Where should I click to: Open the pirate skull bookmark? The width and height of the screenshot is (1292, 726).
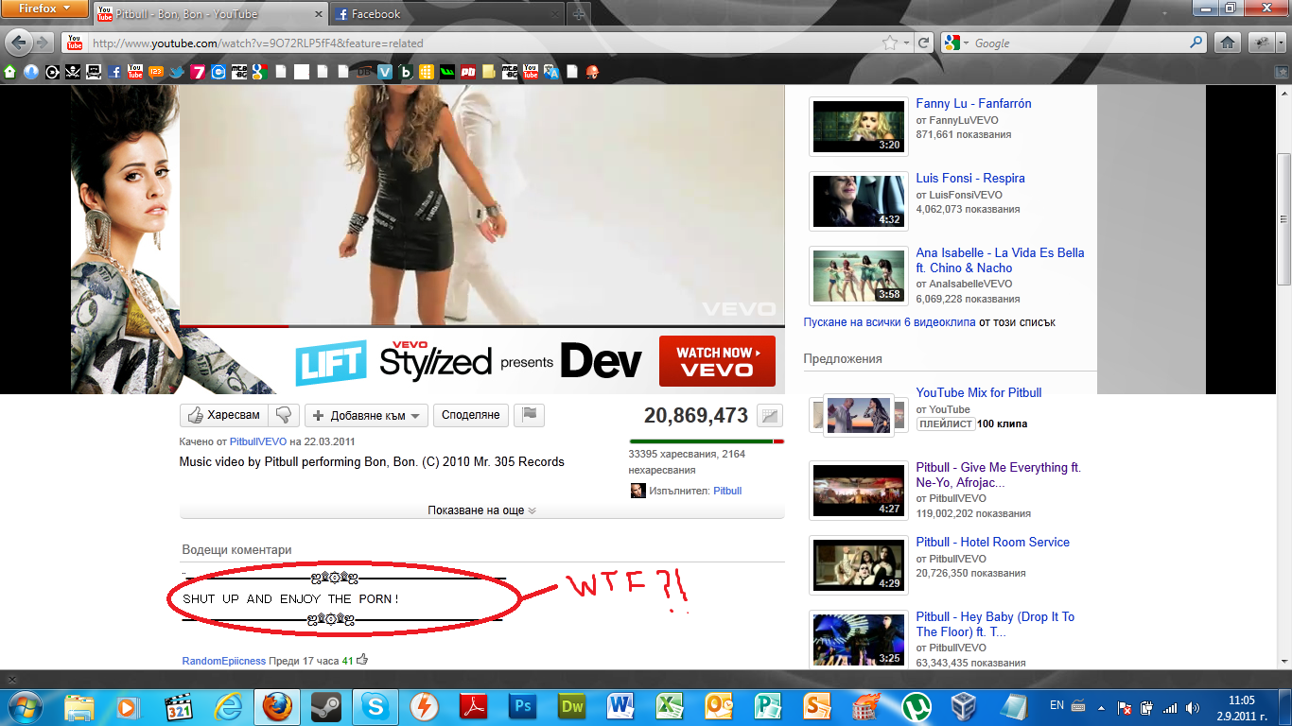[73, 71]
